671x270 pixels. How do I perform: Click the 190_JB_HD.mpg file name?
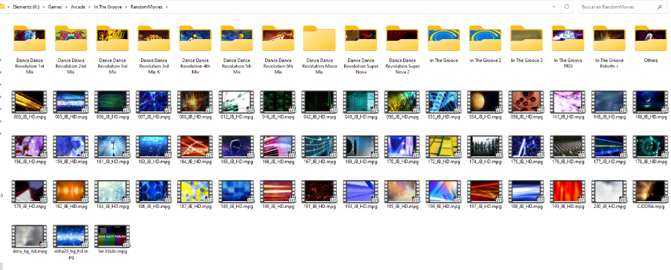pyautogui.click(x=278, y=206)
